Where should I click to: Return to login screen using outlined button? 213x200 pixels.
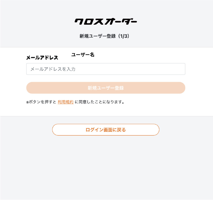[x=106, y=130]
